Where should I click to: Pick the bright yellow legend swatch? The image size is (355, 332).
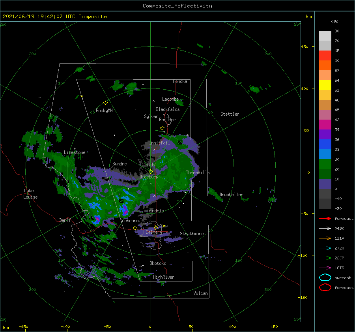[325, 85]
